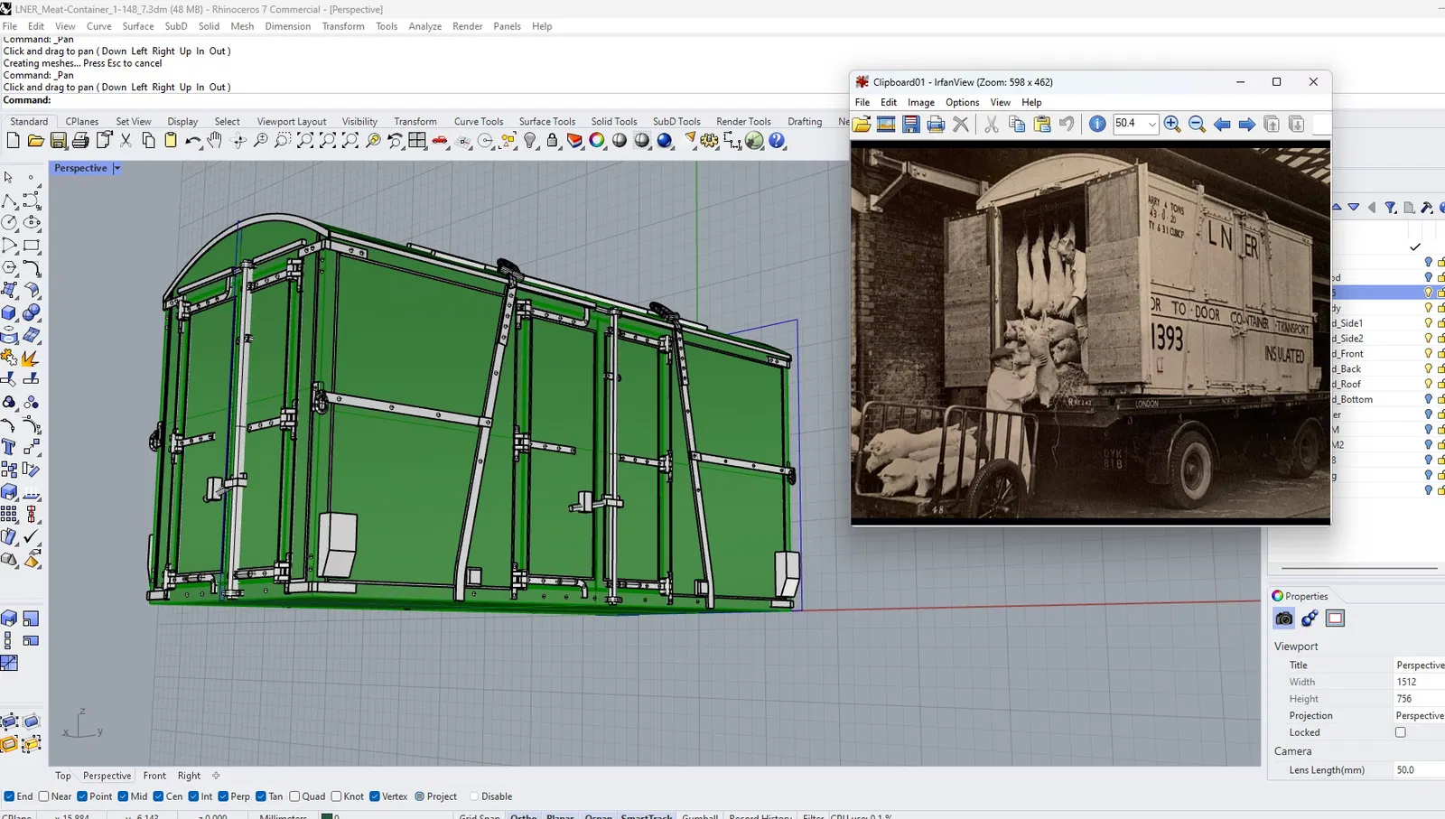Image resolution: width=1445 pixels, height=819 pixels.
Task: Open the material properties icon in Properties panel
Action: click(x=1310, y=619)
